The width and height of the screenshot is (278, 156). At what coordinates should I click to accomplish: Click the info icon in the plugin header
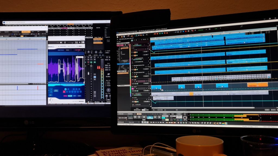tap(61, 43)
